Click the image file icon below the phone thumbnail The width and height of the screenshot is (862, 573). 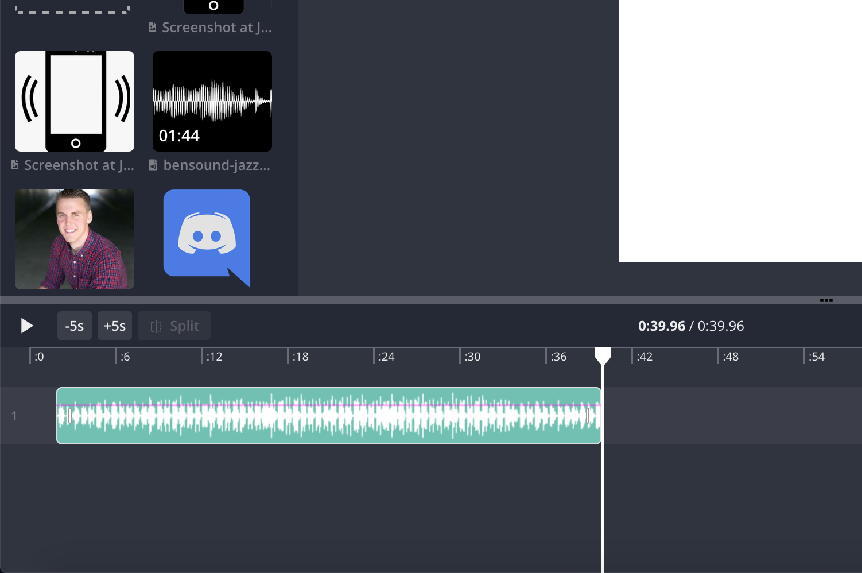click(x=15, y=165)
